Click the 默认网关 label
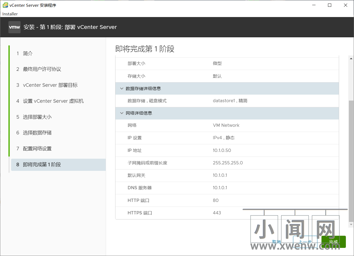Viewport: 354px width, 256px height. [136, 175]
